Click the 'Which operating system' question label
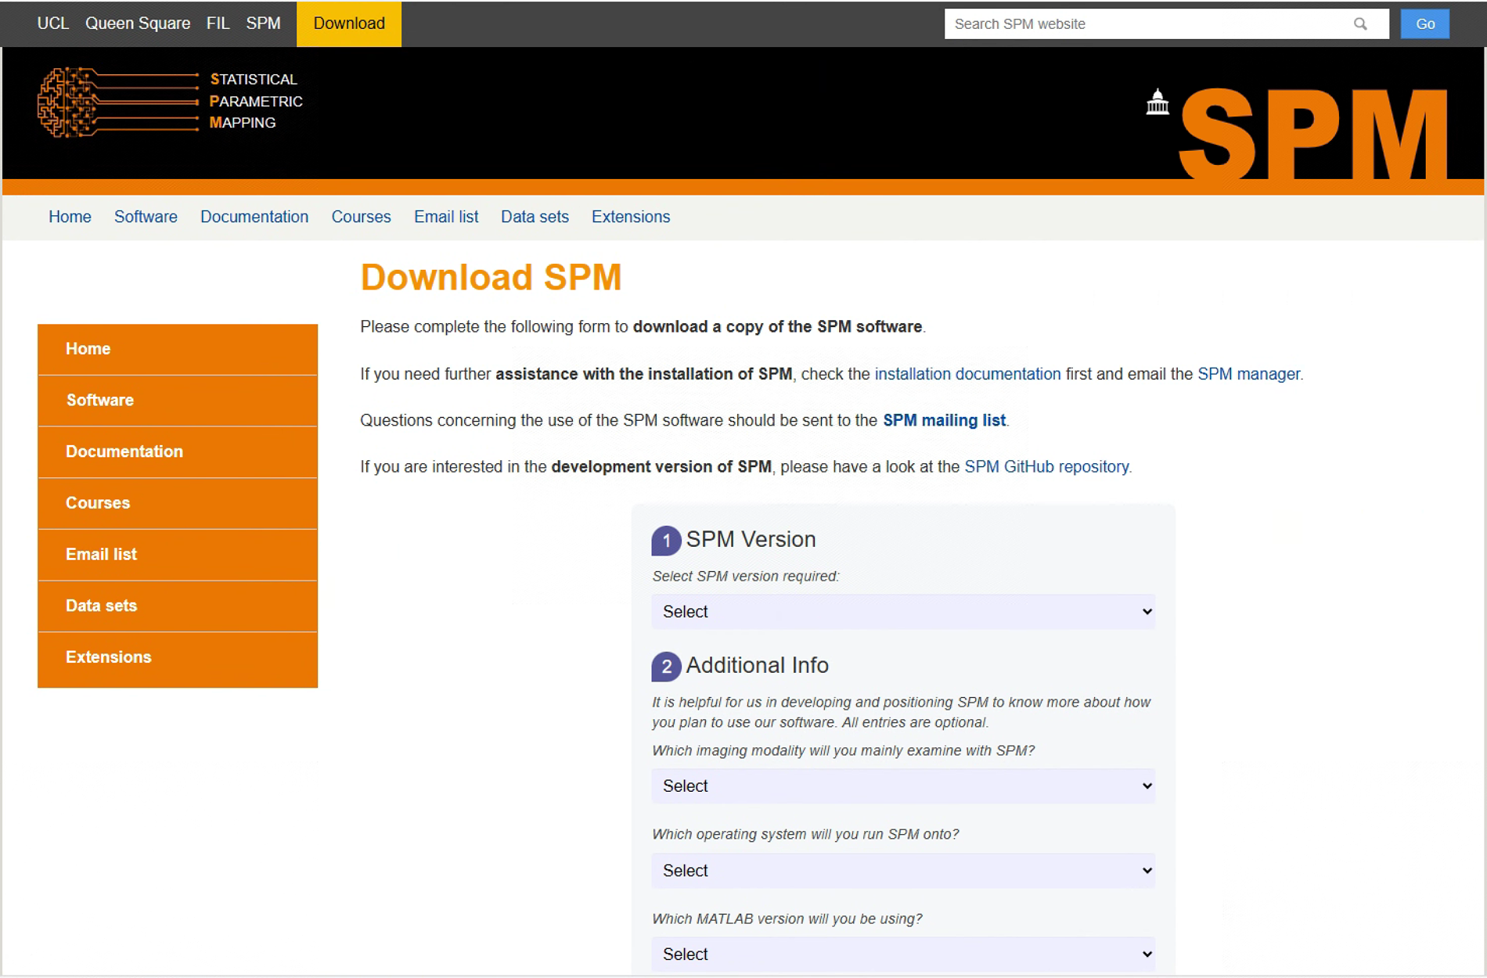 (805, 834)
